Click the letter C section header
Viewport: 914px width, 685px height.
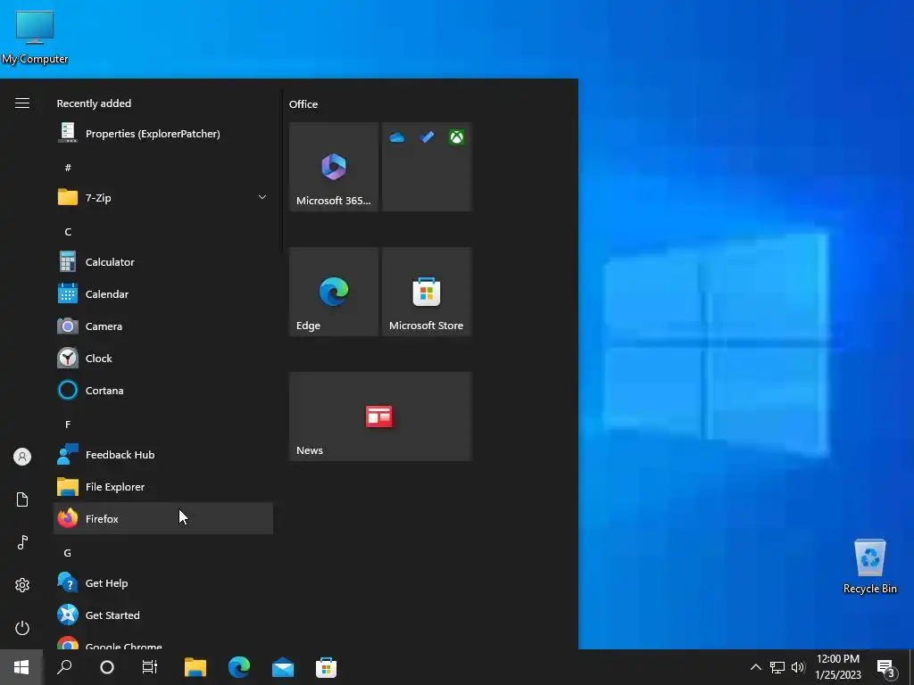pos(68,232)
